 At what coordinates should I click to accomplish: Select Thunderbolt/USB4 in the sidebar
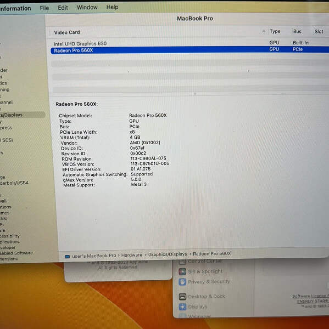(x=14, y=183)
